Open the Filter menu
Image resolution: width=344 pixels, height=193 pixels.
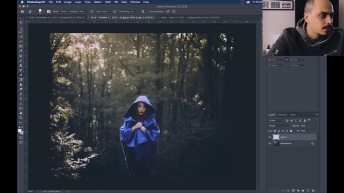click(x=107, y=2)
